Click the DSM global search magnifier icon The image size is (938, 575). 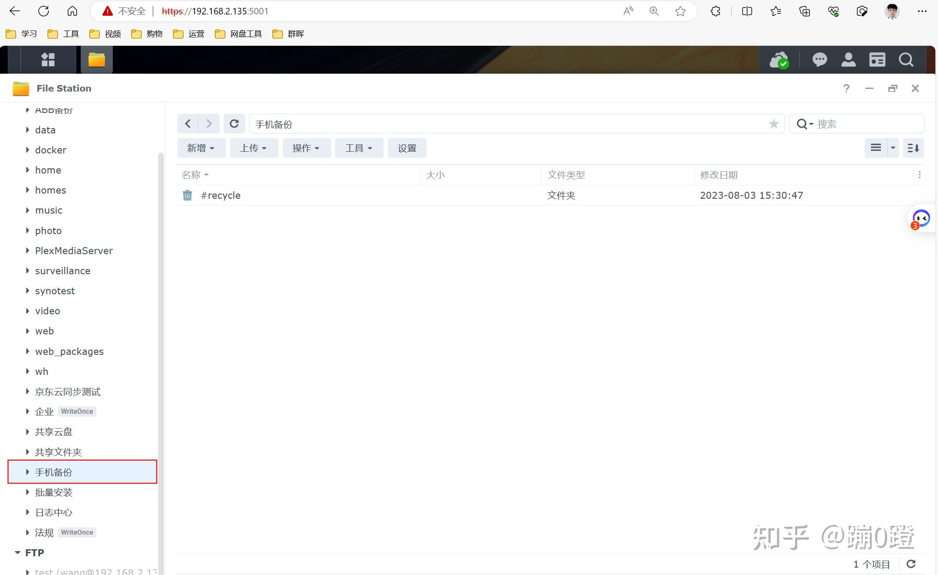pos(906,60)
